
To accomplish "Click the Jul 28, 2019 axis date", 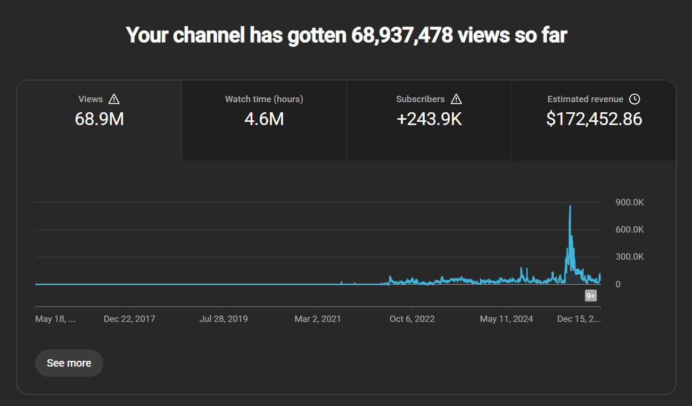I will coord(224,319).
